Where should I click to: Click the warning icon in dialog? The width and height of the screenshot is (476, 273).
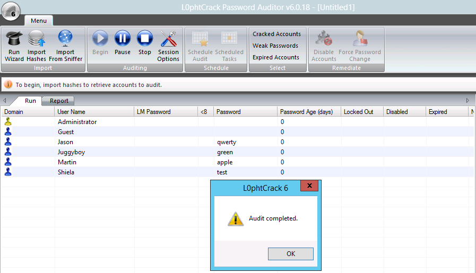[236, 219]
